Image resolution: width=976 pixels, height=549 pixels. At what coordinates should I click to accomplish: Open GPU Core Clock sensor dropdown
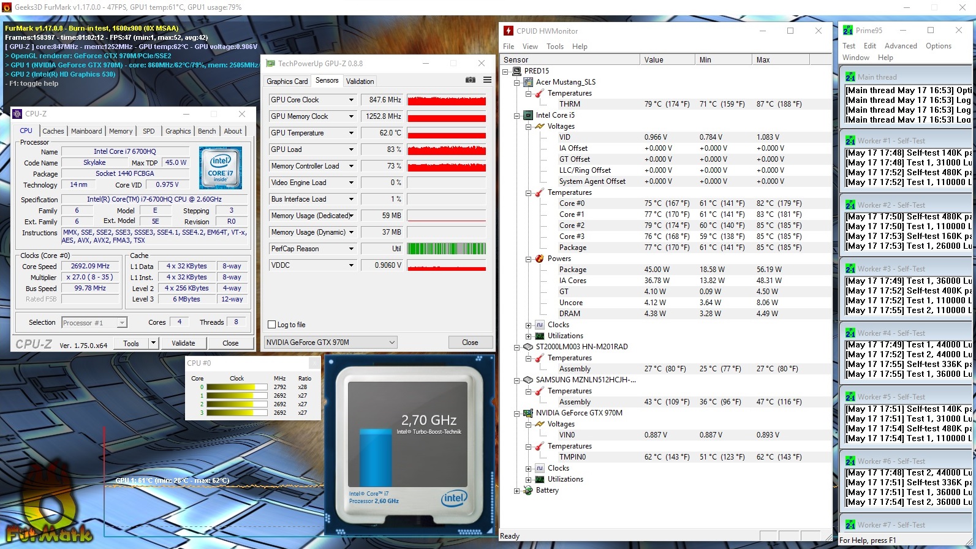pos(351,100)
